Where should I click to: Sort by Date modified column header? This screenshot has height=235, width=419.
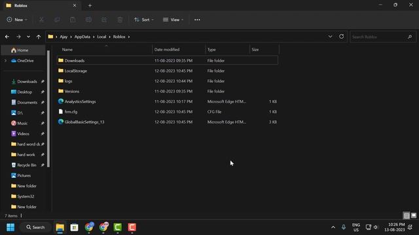pos(179,50)
